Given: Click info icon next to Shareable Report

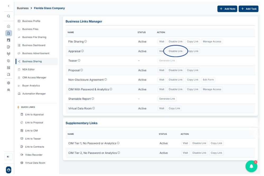Looking at the screenshot, I should tap(93, 99).
